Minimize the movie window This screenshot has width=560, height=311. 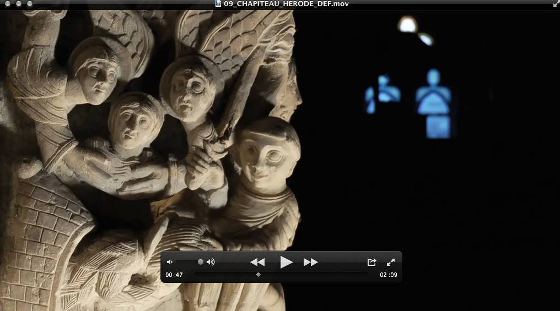(19, 3)
